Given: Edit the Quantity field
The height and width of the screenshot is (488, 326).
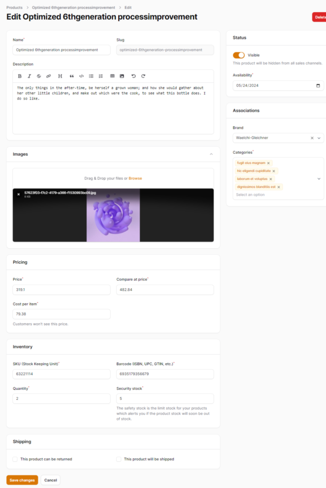Looking at the screenshot, I should 61,398.
